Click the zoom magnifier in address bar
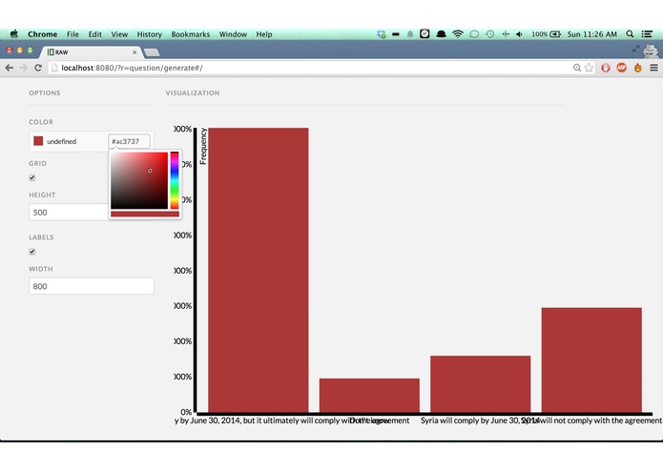This screenshot has height=471, width=663. (x=577, y=68)
